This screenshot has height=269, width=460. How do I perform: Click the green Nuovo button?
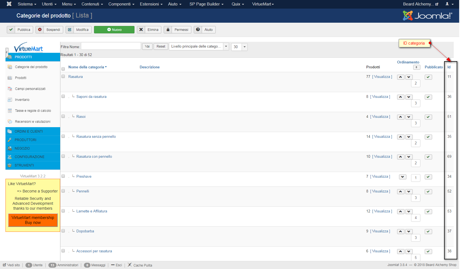coord(114,30)
